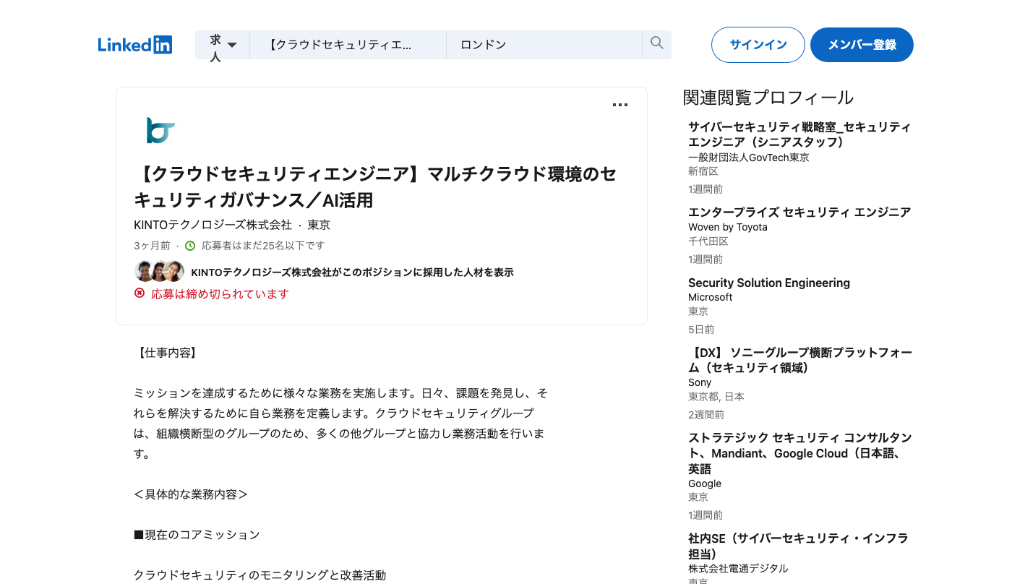Click the ■現在のコアミッション text
This screenshot has height=584, width=1012.
pyautogui.click(x=197, y=535)
